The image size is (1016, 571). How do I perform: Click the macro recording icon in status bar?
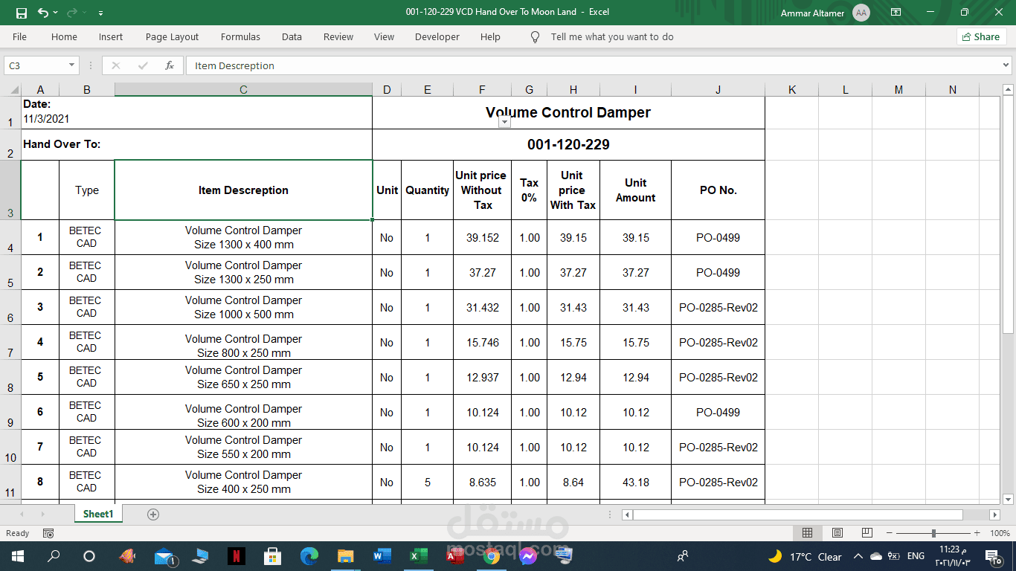click(x=48, y=533)
